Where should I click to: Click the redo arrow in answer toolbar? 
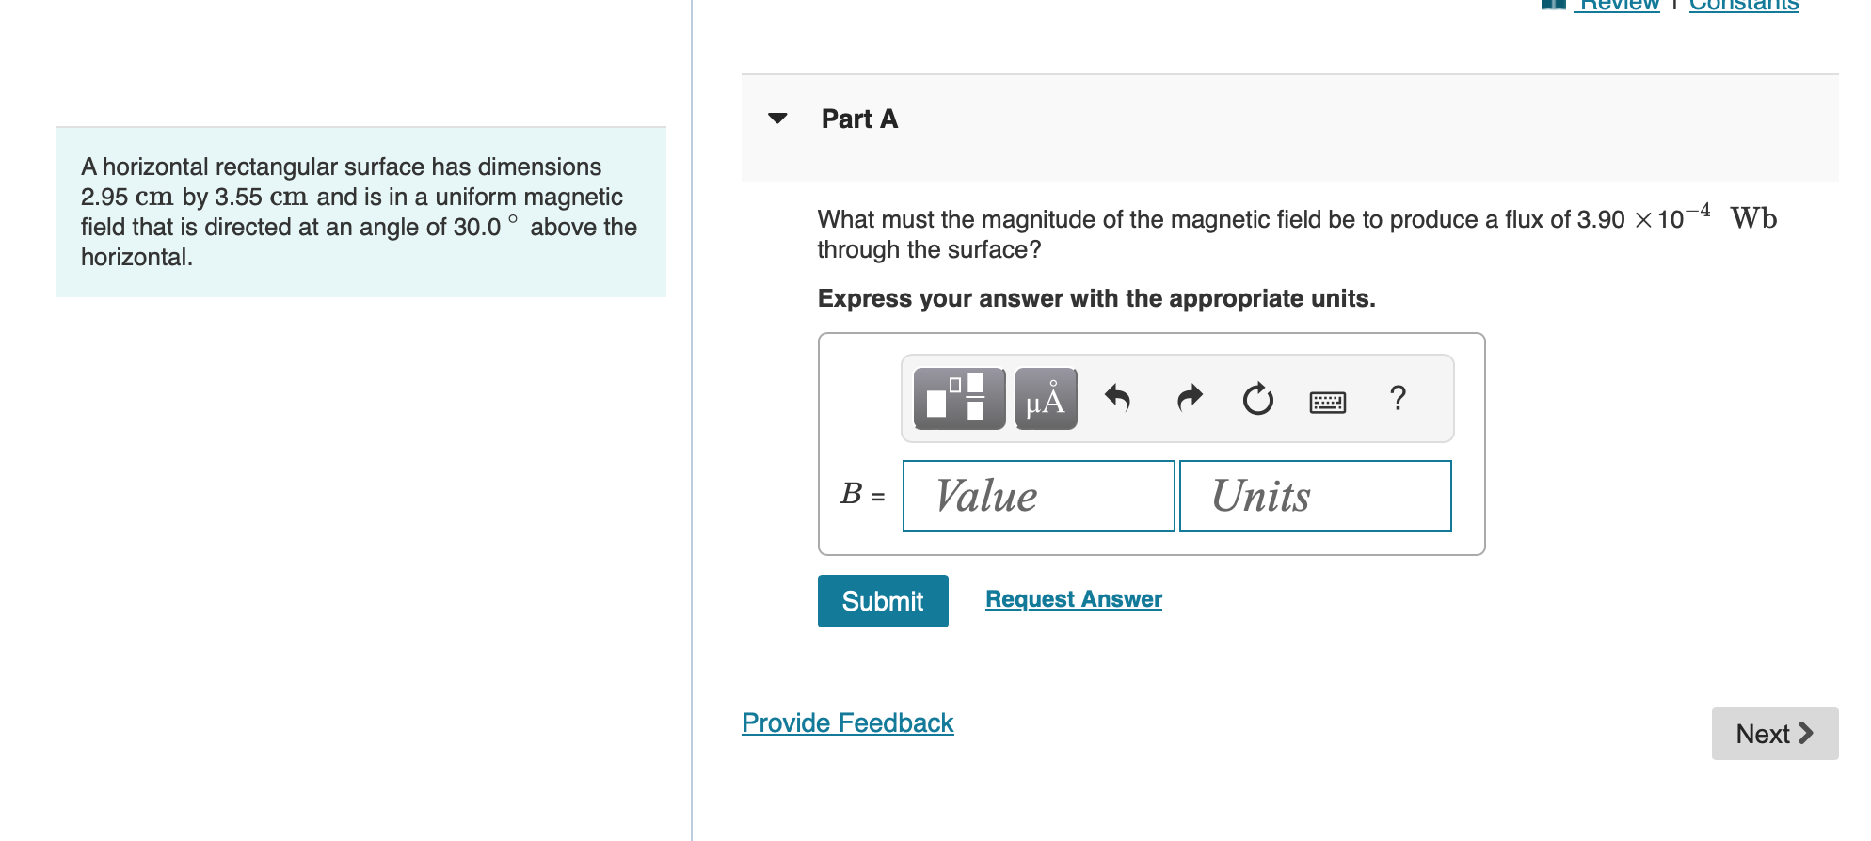tap(1188, 398)
